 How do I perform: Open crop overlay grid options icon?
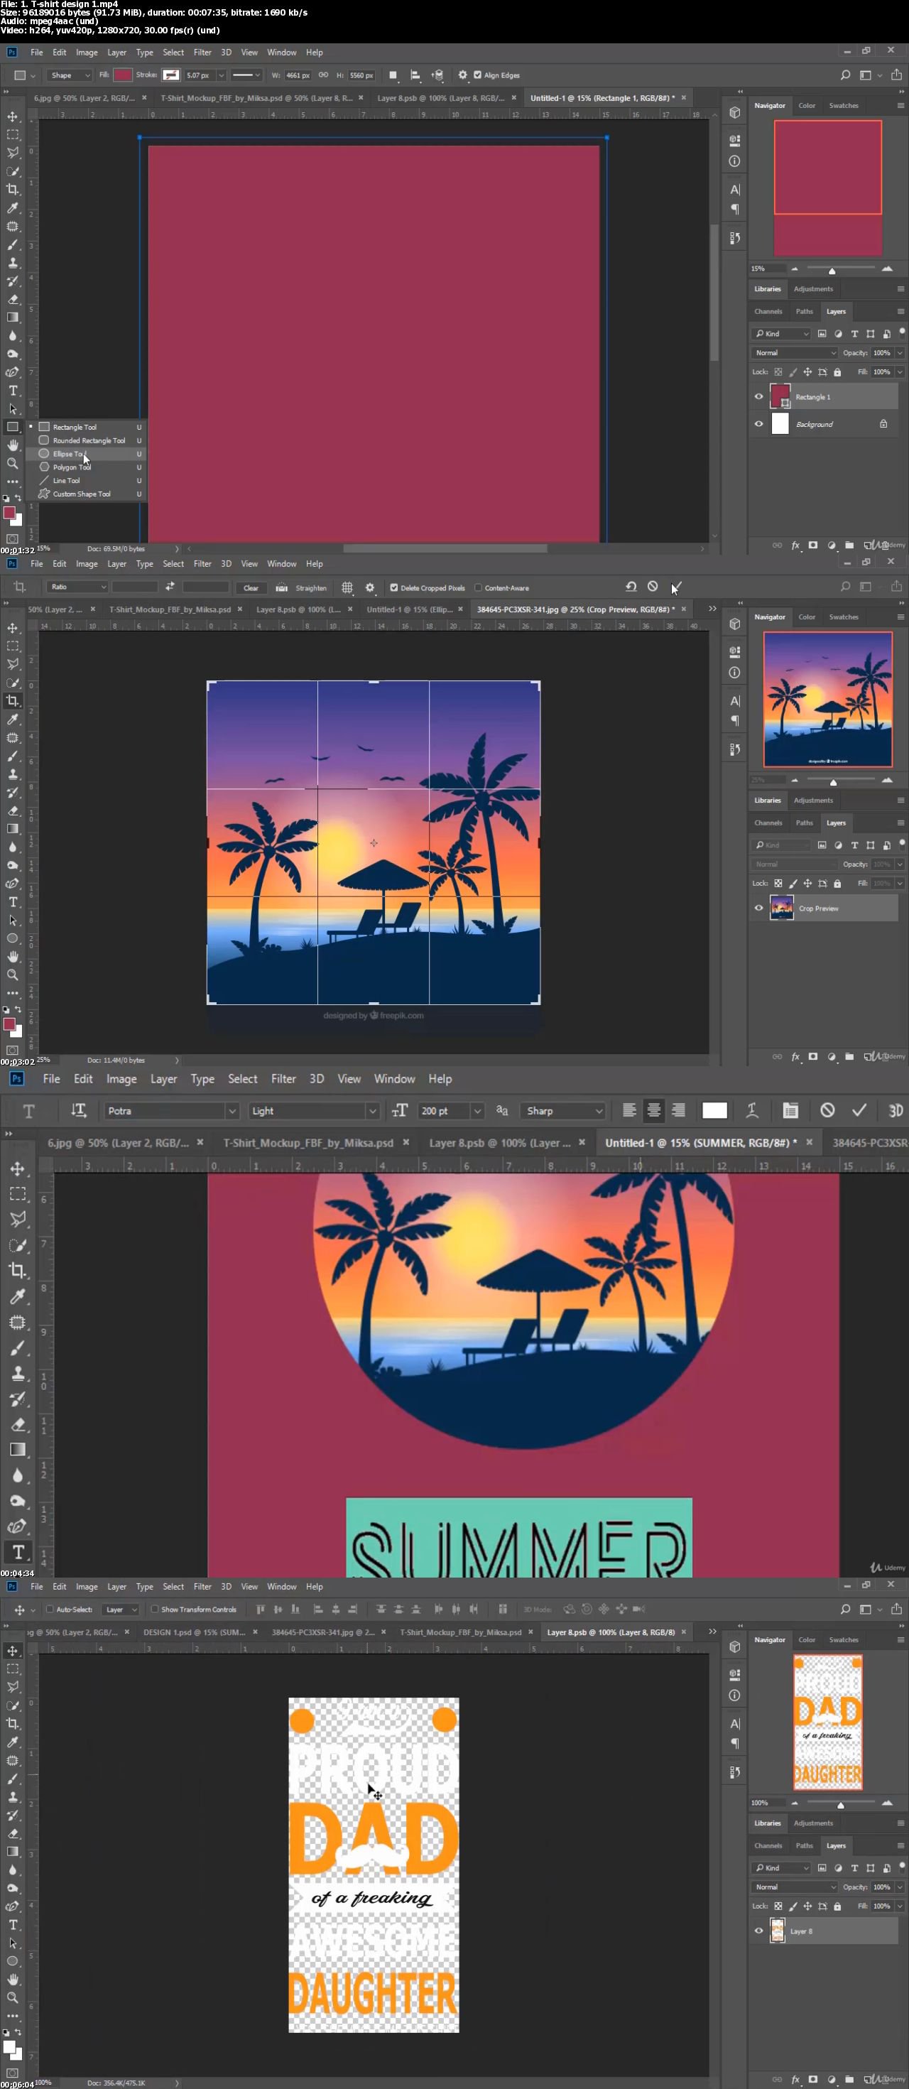(347, 588)
